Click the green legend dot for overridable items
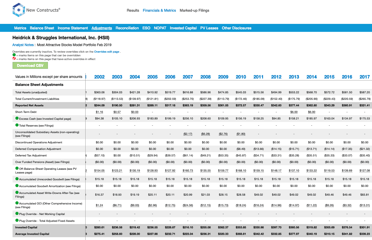 14,55
